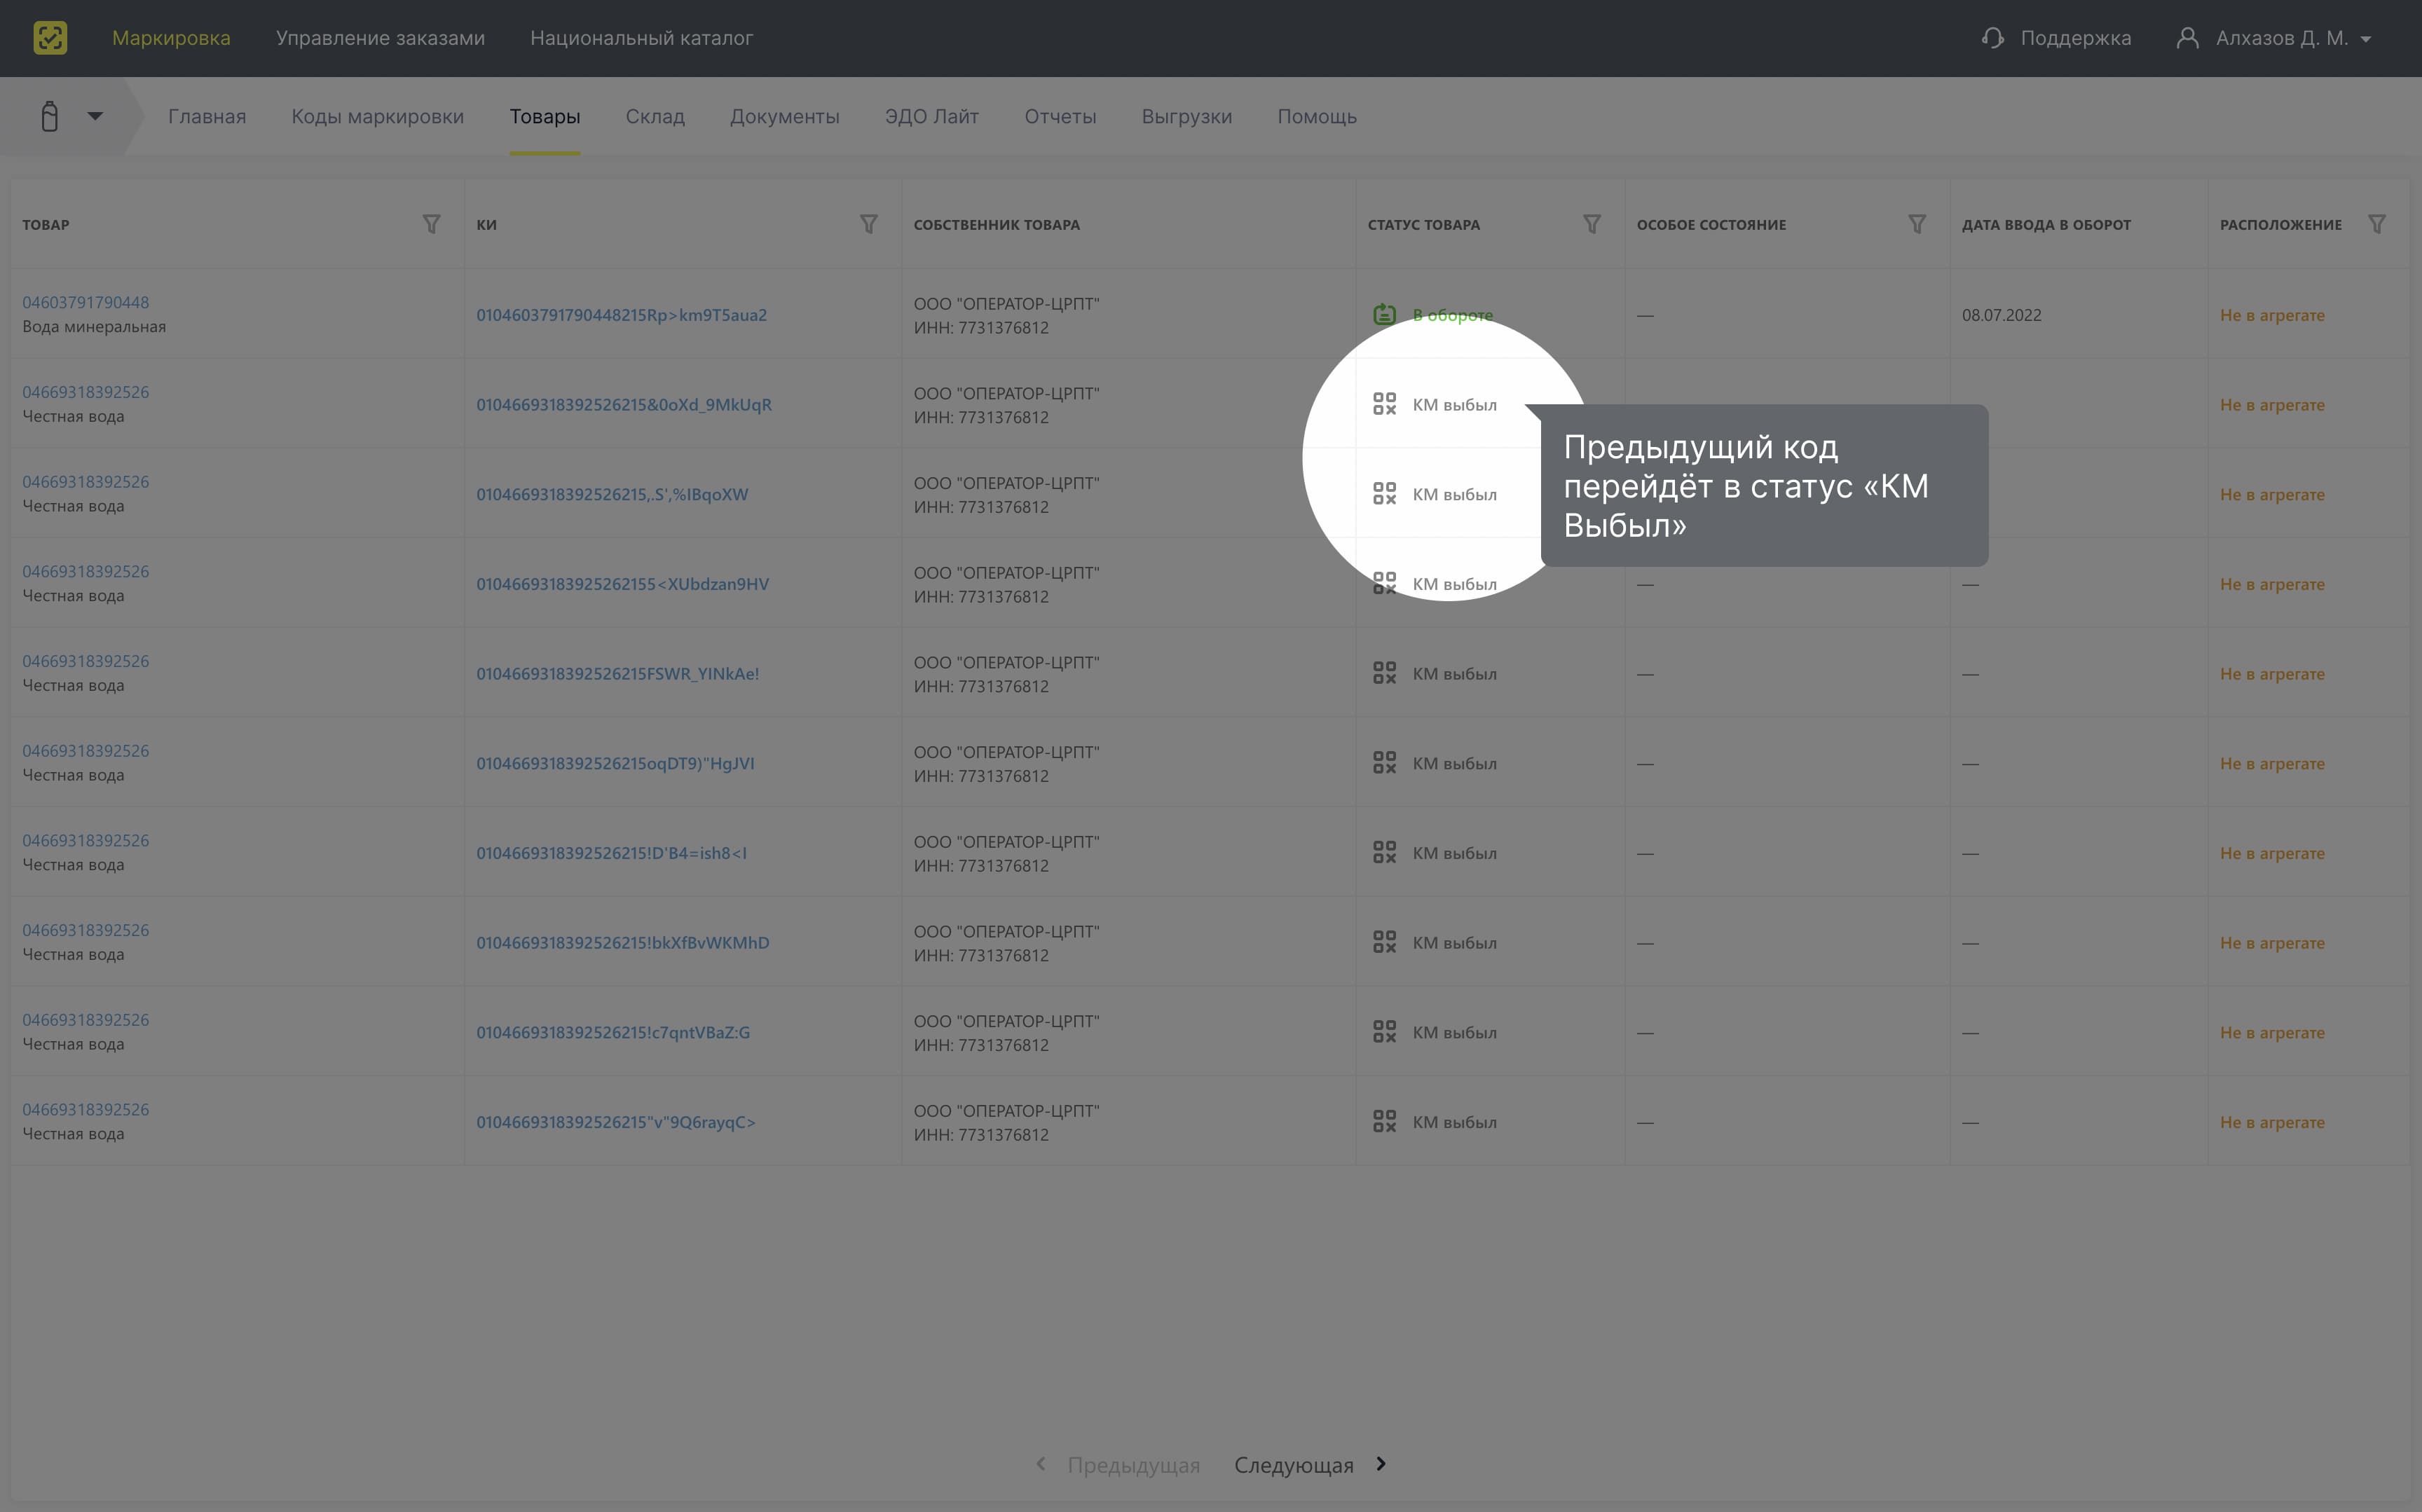Click the previous page chevron arrow
This screenshot has width=2422, height=1512.
coord(1041,1464)
